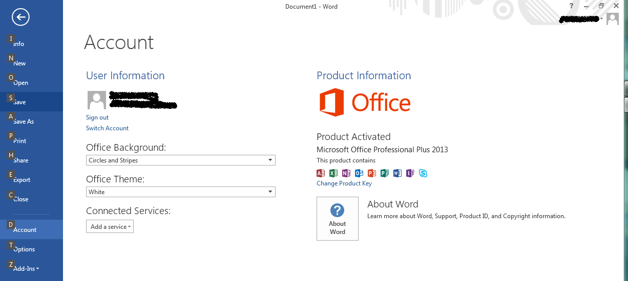This screenshot has height=281, width=628.
Task: Open the New tab
Action: [31, 63]
